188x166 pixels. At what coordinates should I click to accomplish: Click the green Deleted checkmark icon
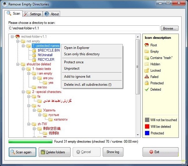146,89
